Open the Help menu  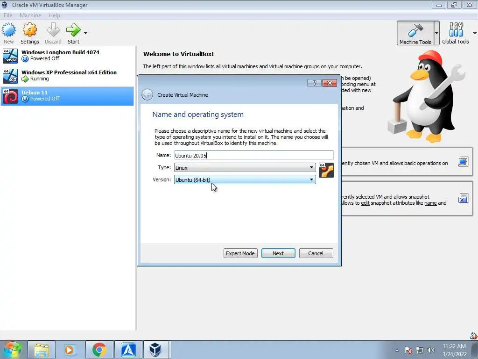54,15
